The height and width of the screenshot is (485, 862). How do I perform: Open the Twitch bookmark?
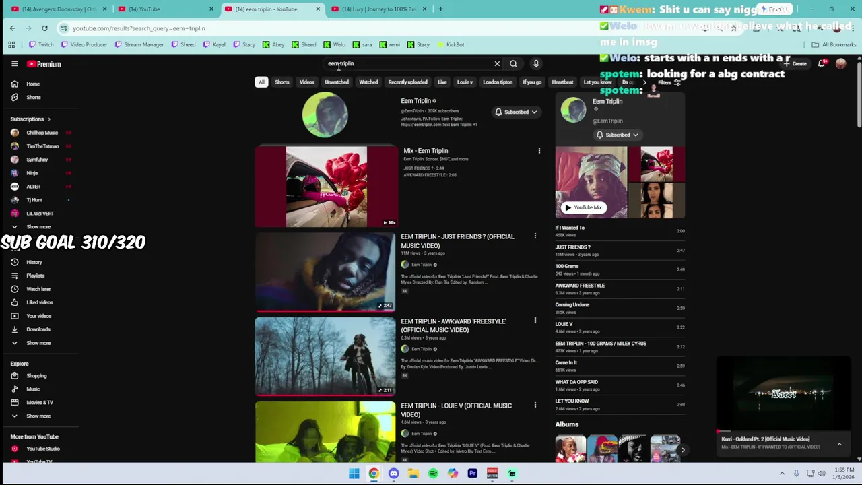click(41, 45)
